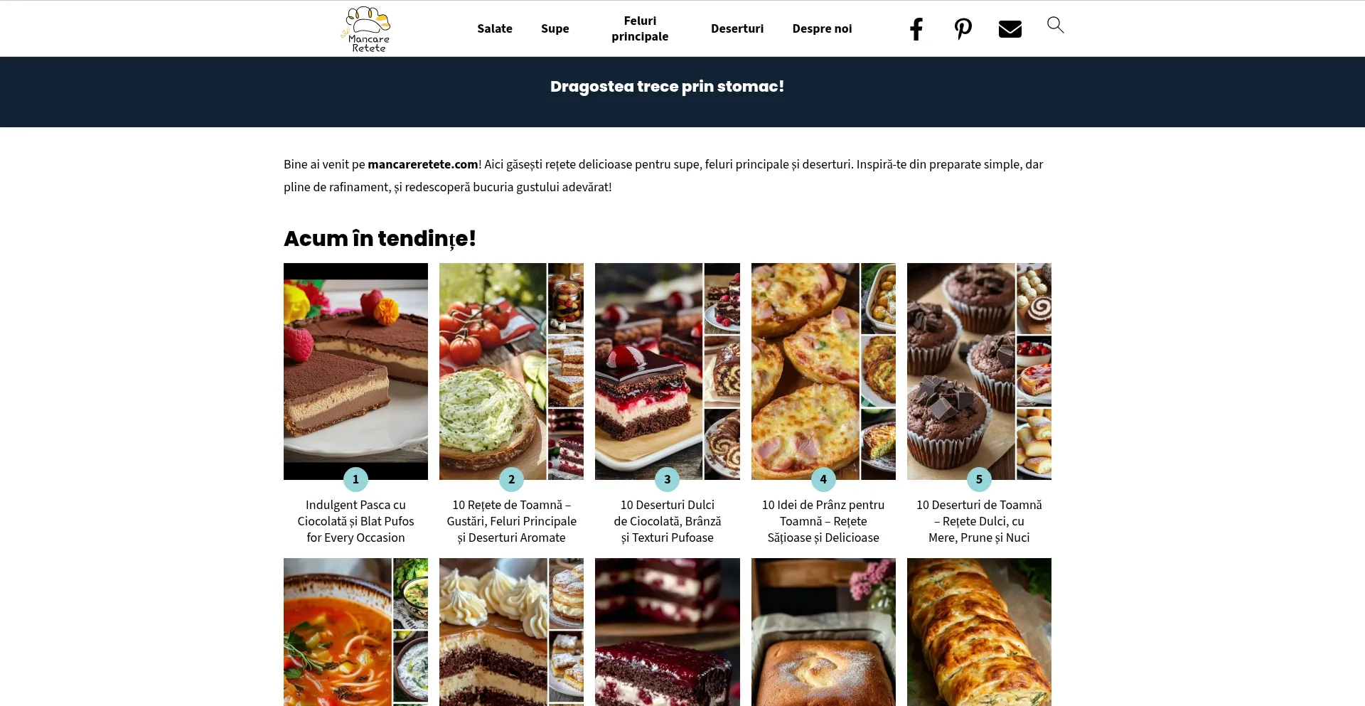Image resolution: width=1365 pixels, height=706 pixels.
Task: Click the chocolate muffins thumbnail
Action: tap(979, 371)
